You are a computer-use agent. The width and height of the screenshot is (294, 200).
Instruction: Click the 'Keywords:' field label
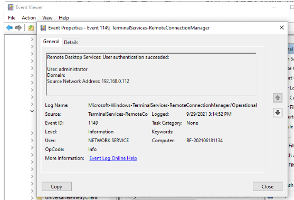[163, 132]
